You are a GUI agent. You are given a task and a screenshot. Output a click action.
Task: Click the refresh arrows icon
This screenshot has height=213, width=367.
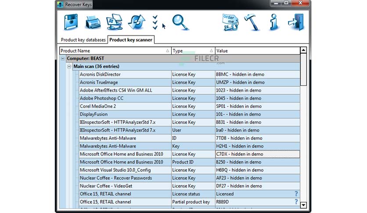(137, 22)
